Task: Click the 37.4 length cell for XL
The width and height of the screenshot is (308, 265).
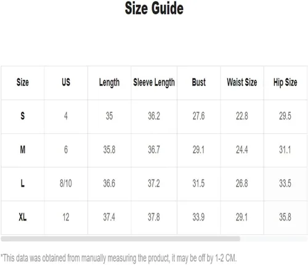Action: (x=109, y=217)
